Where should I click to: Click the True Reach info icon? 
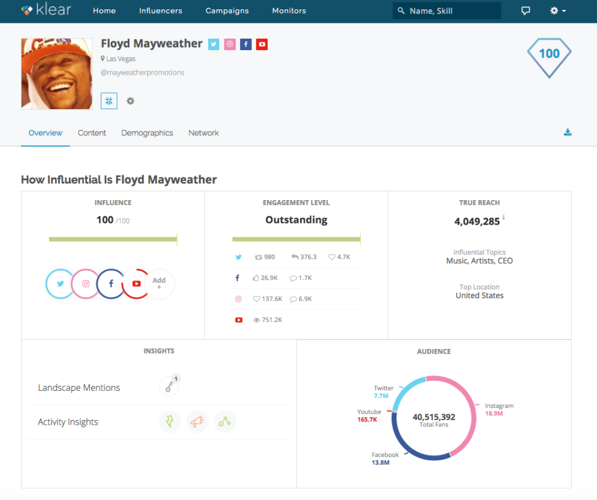(x=503, y=217)
